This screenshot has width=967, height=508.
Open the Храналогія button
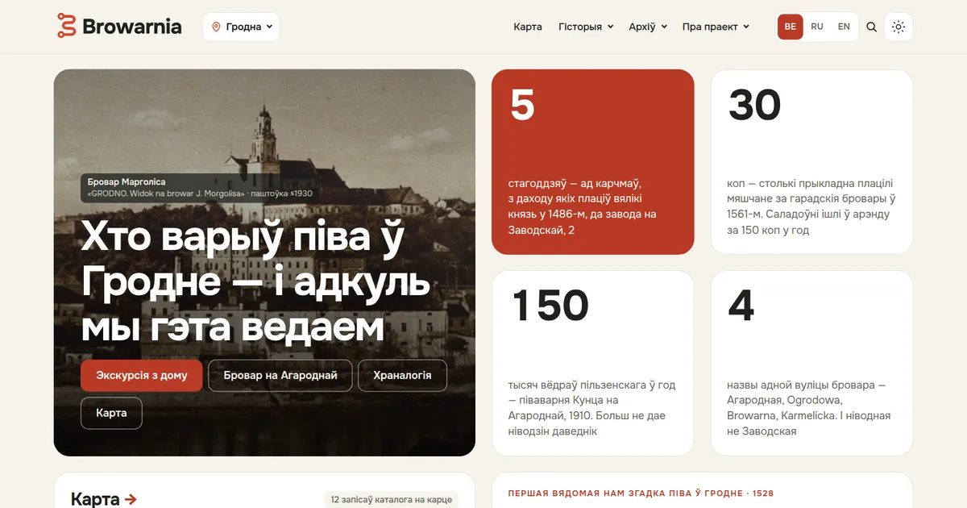click(x=402, y=376)
